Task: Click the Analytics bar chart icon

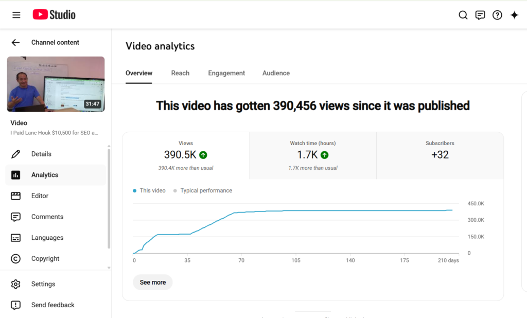Action: [15, 175]
